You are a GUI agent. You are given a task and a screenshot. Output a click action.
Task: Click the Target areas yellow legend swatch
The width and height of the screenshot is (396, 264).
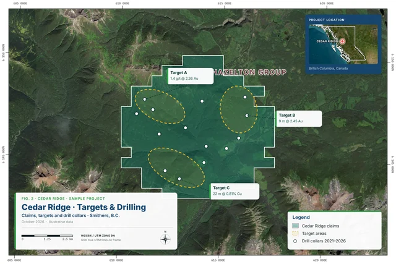pyautogui.click(x=295, y=234)
